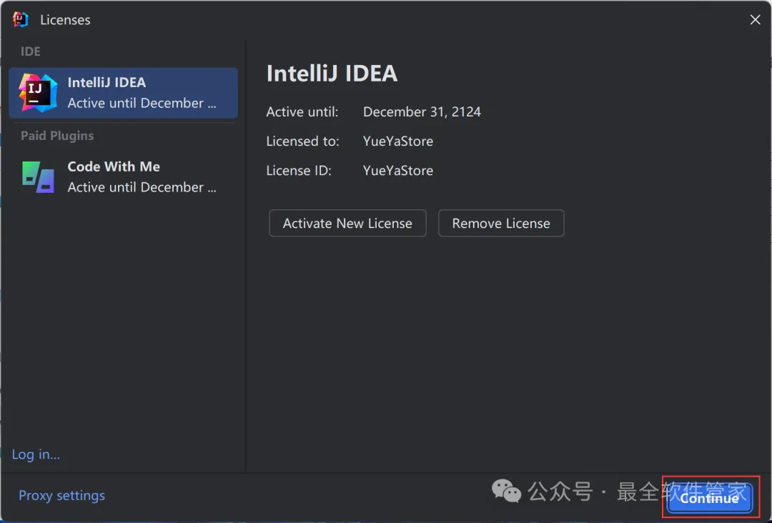Click the December 31, 2124 expiry date

(422, 112)
